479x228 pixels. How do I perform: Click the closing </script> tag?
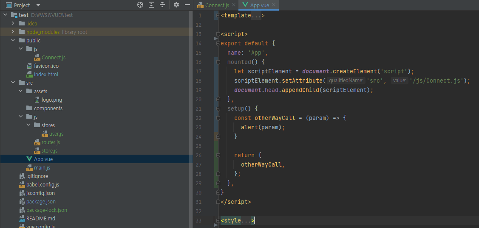coord(235,202)
